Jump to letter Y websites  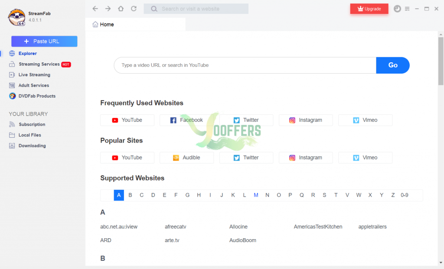[x=382, y=195]
